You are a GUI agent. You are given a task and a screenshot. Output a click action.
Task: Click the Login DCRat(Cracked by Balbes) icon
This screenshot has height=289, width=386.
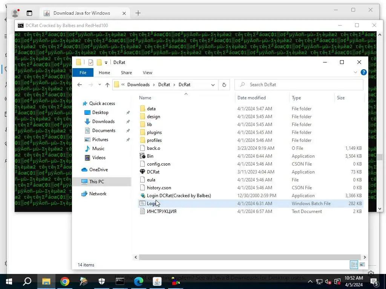(142, 195)
